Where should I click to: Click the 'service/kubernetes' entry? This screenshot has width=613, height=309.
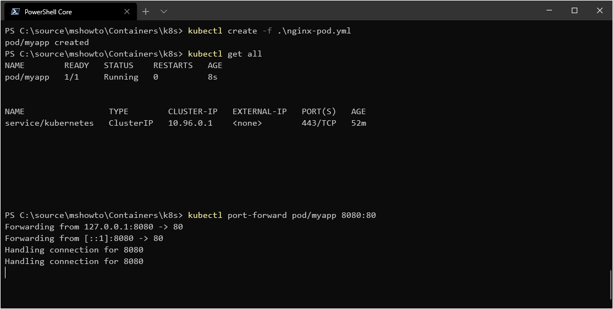[49, 123]
